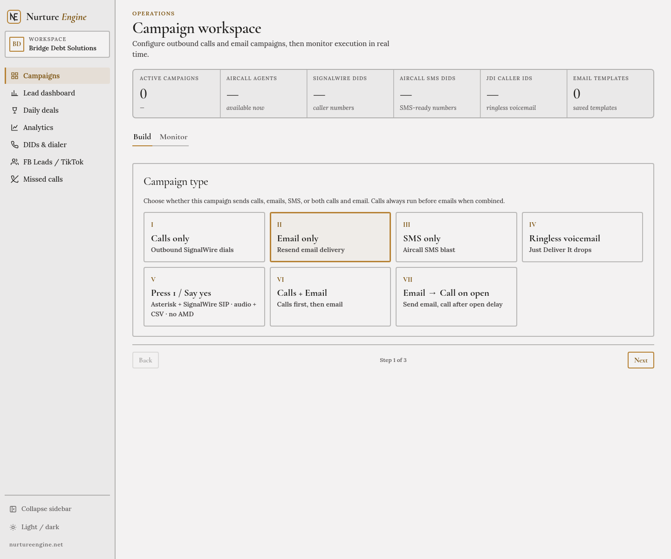This screenshot has width=671, height=559.
Task: Click the Aircall SMS DIDs stat card
Action: coord(437,94)
